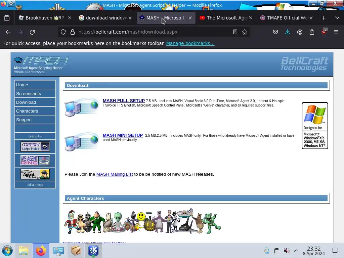Screen dimensions: 344x258
Task: Click the Designed for Windows logo
Action: [x=315, y=126]
